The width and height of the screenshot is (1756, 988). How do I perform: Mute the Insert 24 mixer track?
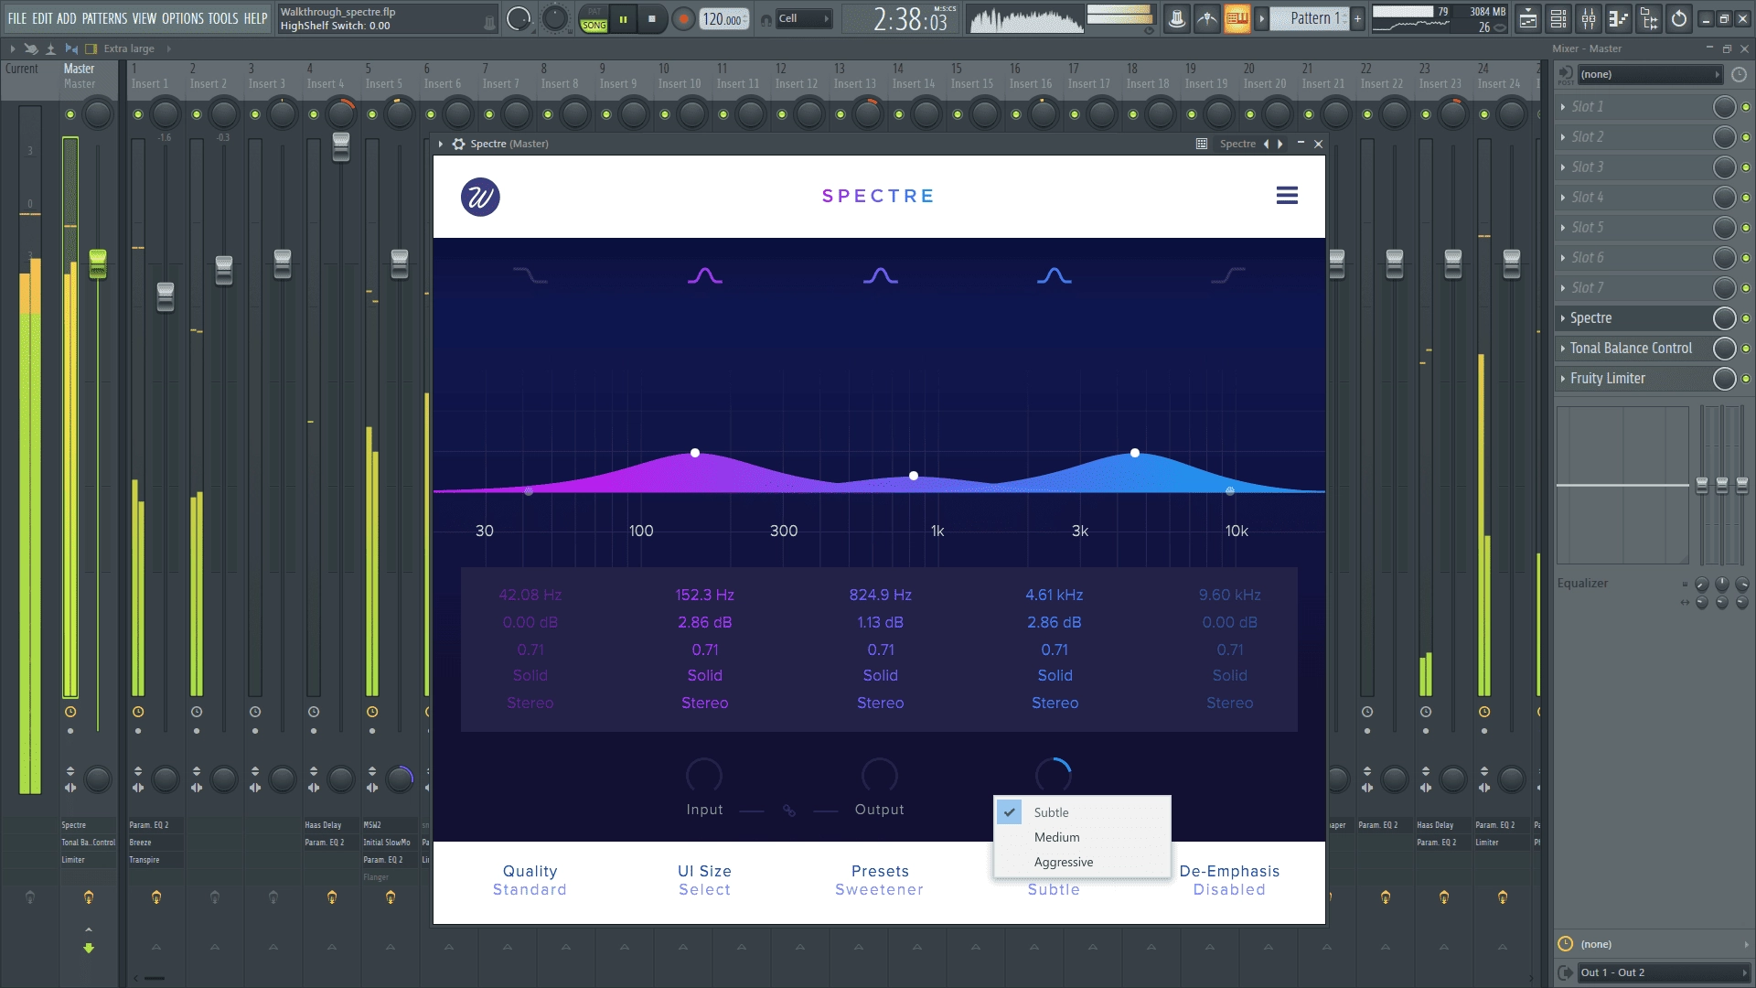(1484, 114)
